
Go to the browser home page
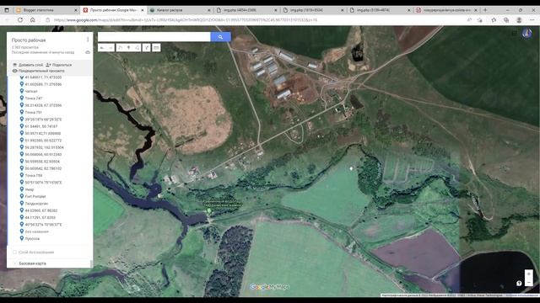32,20
